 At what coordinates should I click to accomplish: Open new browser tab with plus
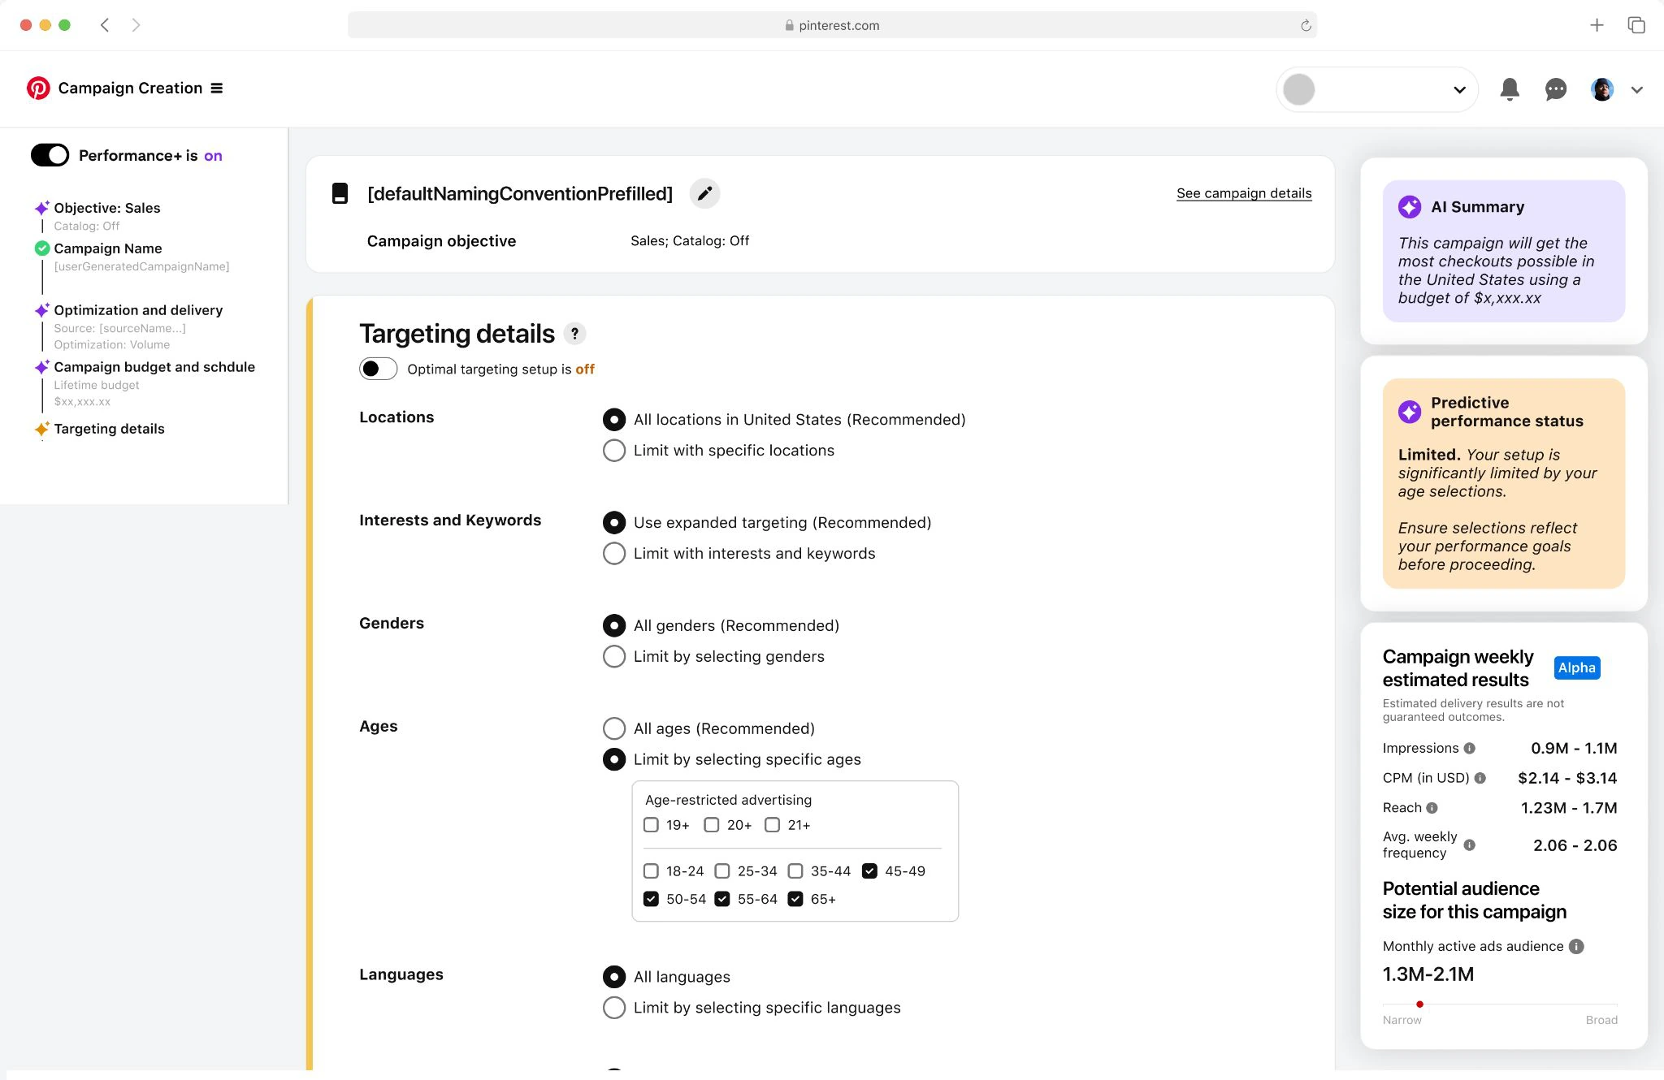click(1597, 25)
